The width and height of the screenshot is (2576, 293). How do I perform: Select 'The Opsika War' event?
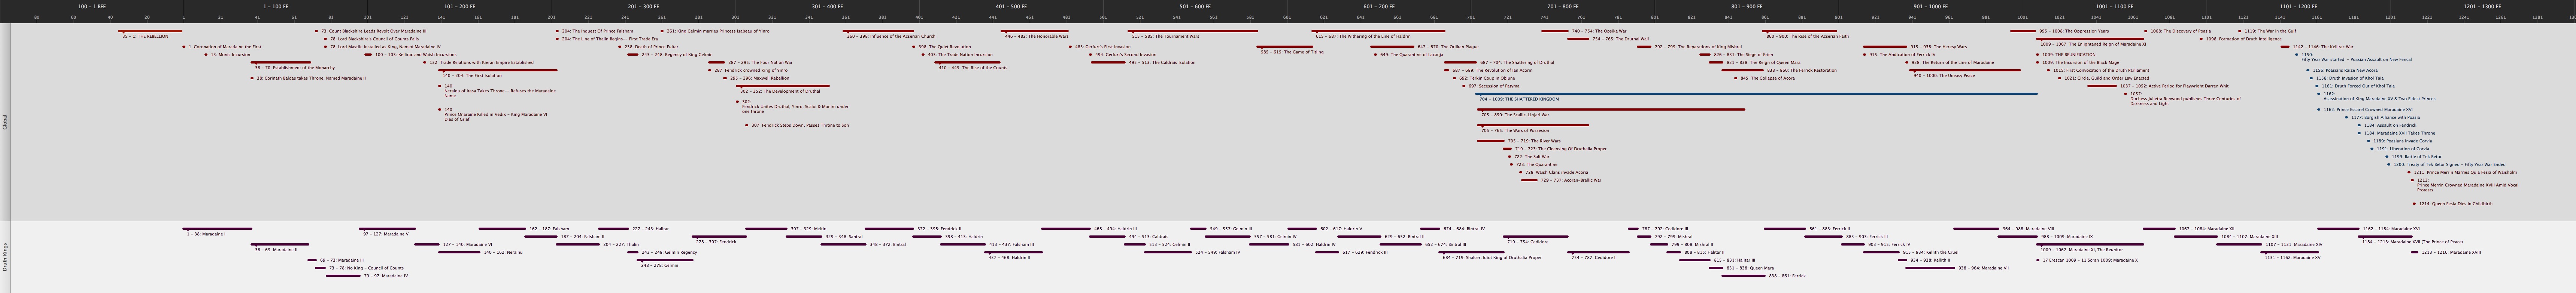pyautogui.click(x=1599, y=31)
